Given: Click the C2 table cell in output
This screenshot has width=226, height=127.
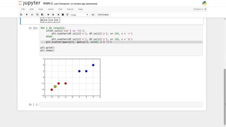Looking at the screenshot, I should pos(57,20).
